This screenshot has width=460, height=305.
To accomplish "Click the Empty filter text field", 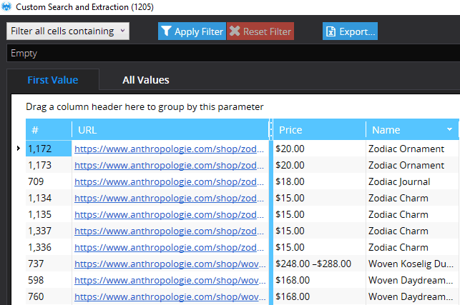I will pyautogui.click(x=229, y=53).
